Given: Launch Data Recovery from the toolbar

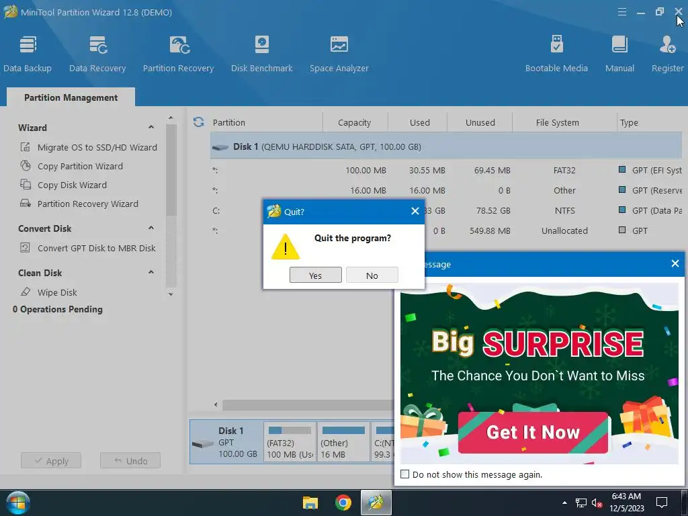Looking at the screenshot, I should point(97,54).
